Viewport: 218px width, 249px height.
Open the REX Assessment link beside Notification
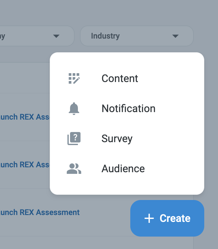25,117
